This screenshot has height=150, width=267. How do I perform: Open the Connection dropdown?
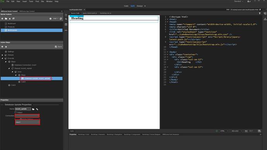pos(27,116)
